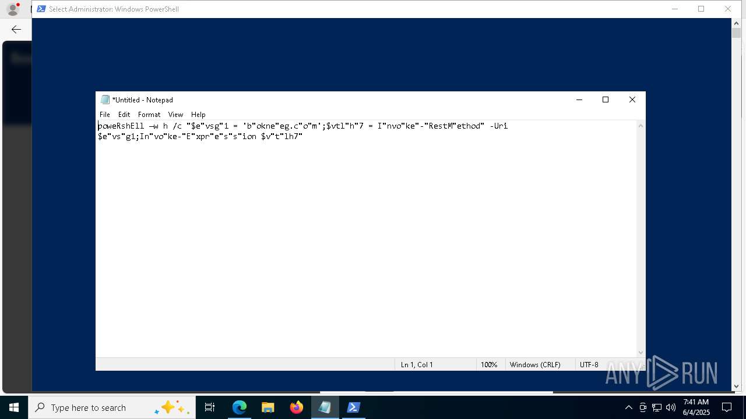Launch Firefox from the taskbar
Image resolution: width=746 pixels, height=419 pixels.
tap(297, 407)
